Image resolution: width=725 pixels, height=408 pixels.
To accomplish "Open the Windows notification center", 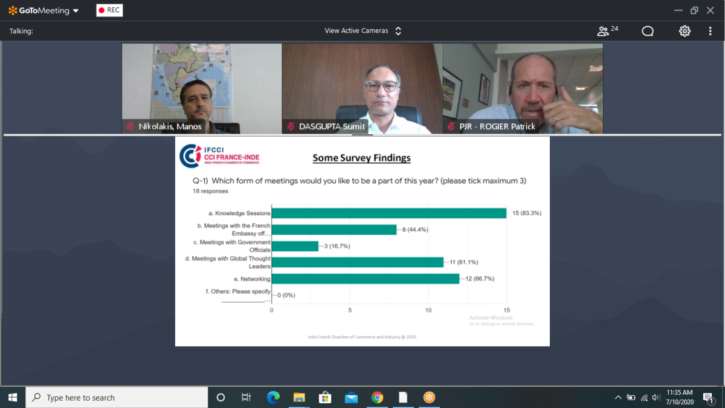I will coord(708,397).
